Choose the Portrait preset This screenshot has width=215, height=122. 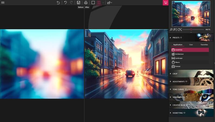click(190, 66)
